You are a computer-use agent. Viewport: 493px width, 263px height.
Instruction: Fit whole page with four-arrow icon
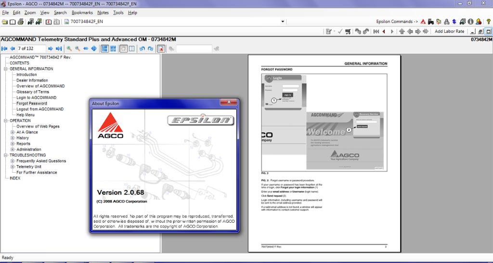94,48
